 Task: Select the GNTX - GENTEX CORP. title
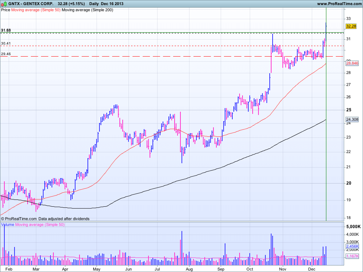coord(31,4)
